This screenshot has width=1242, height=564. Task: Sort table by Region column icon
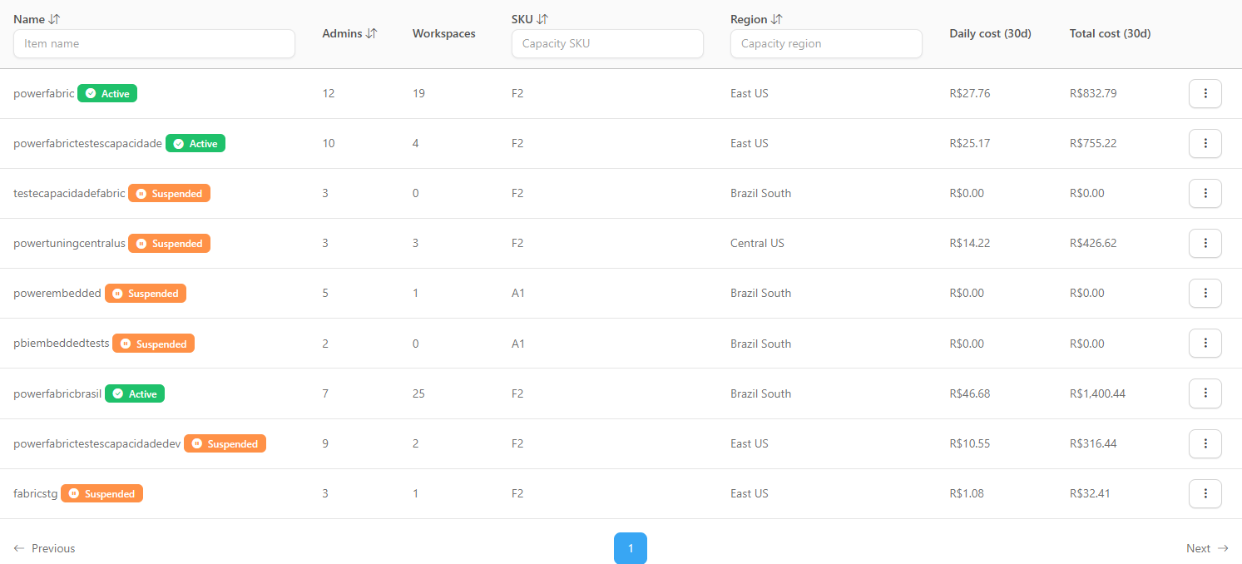coord(777,19)
